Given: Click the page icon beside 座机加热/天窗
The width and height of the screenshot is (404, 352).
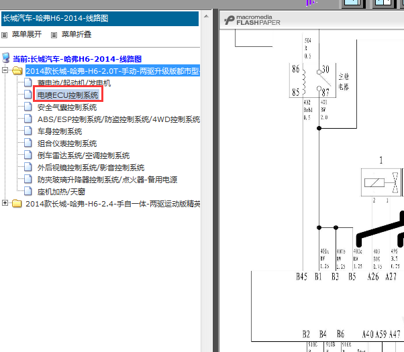Looking at the screenshot, I should pos(28,191).
